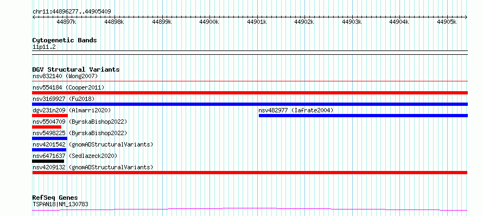Screen dimensions: 483x216
Task: Open nsv554184 (Cooper2011) variant label
Action: (68, 87)
